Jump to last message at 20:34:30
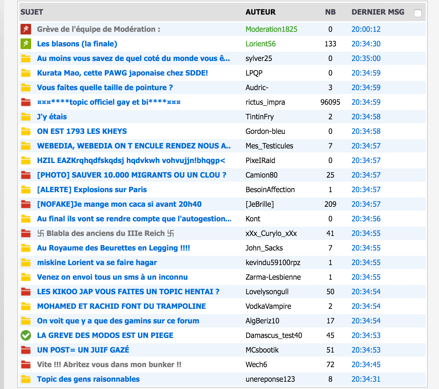Viewport: 439px width, 389px height. coord(366,44)
